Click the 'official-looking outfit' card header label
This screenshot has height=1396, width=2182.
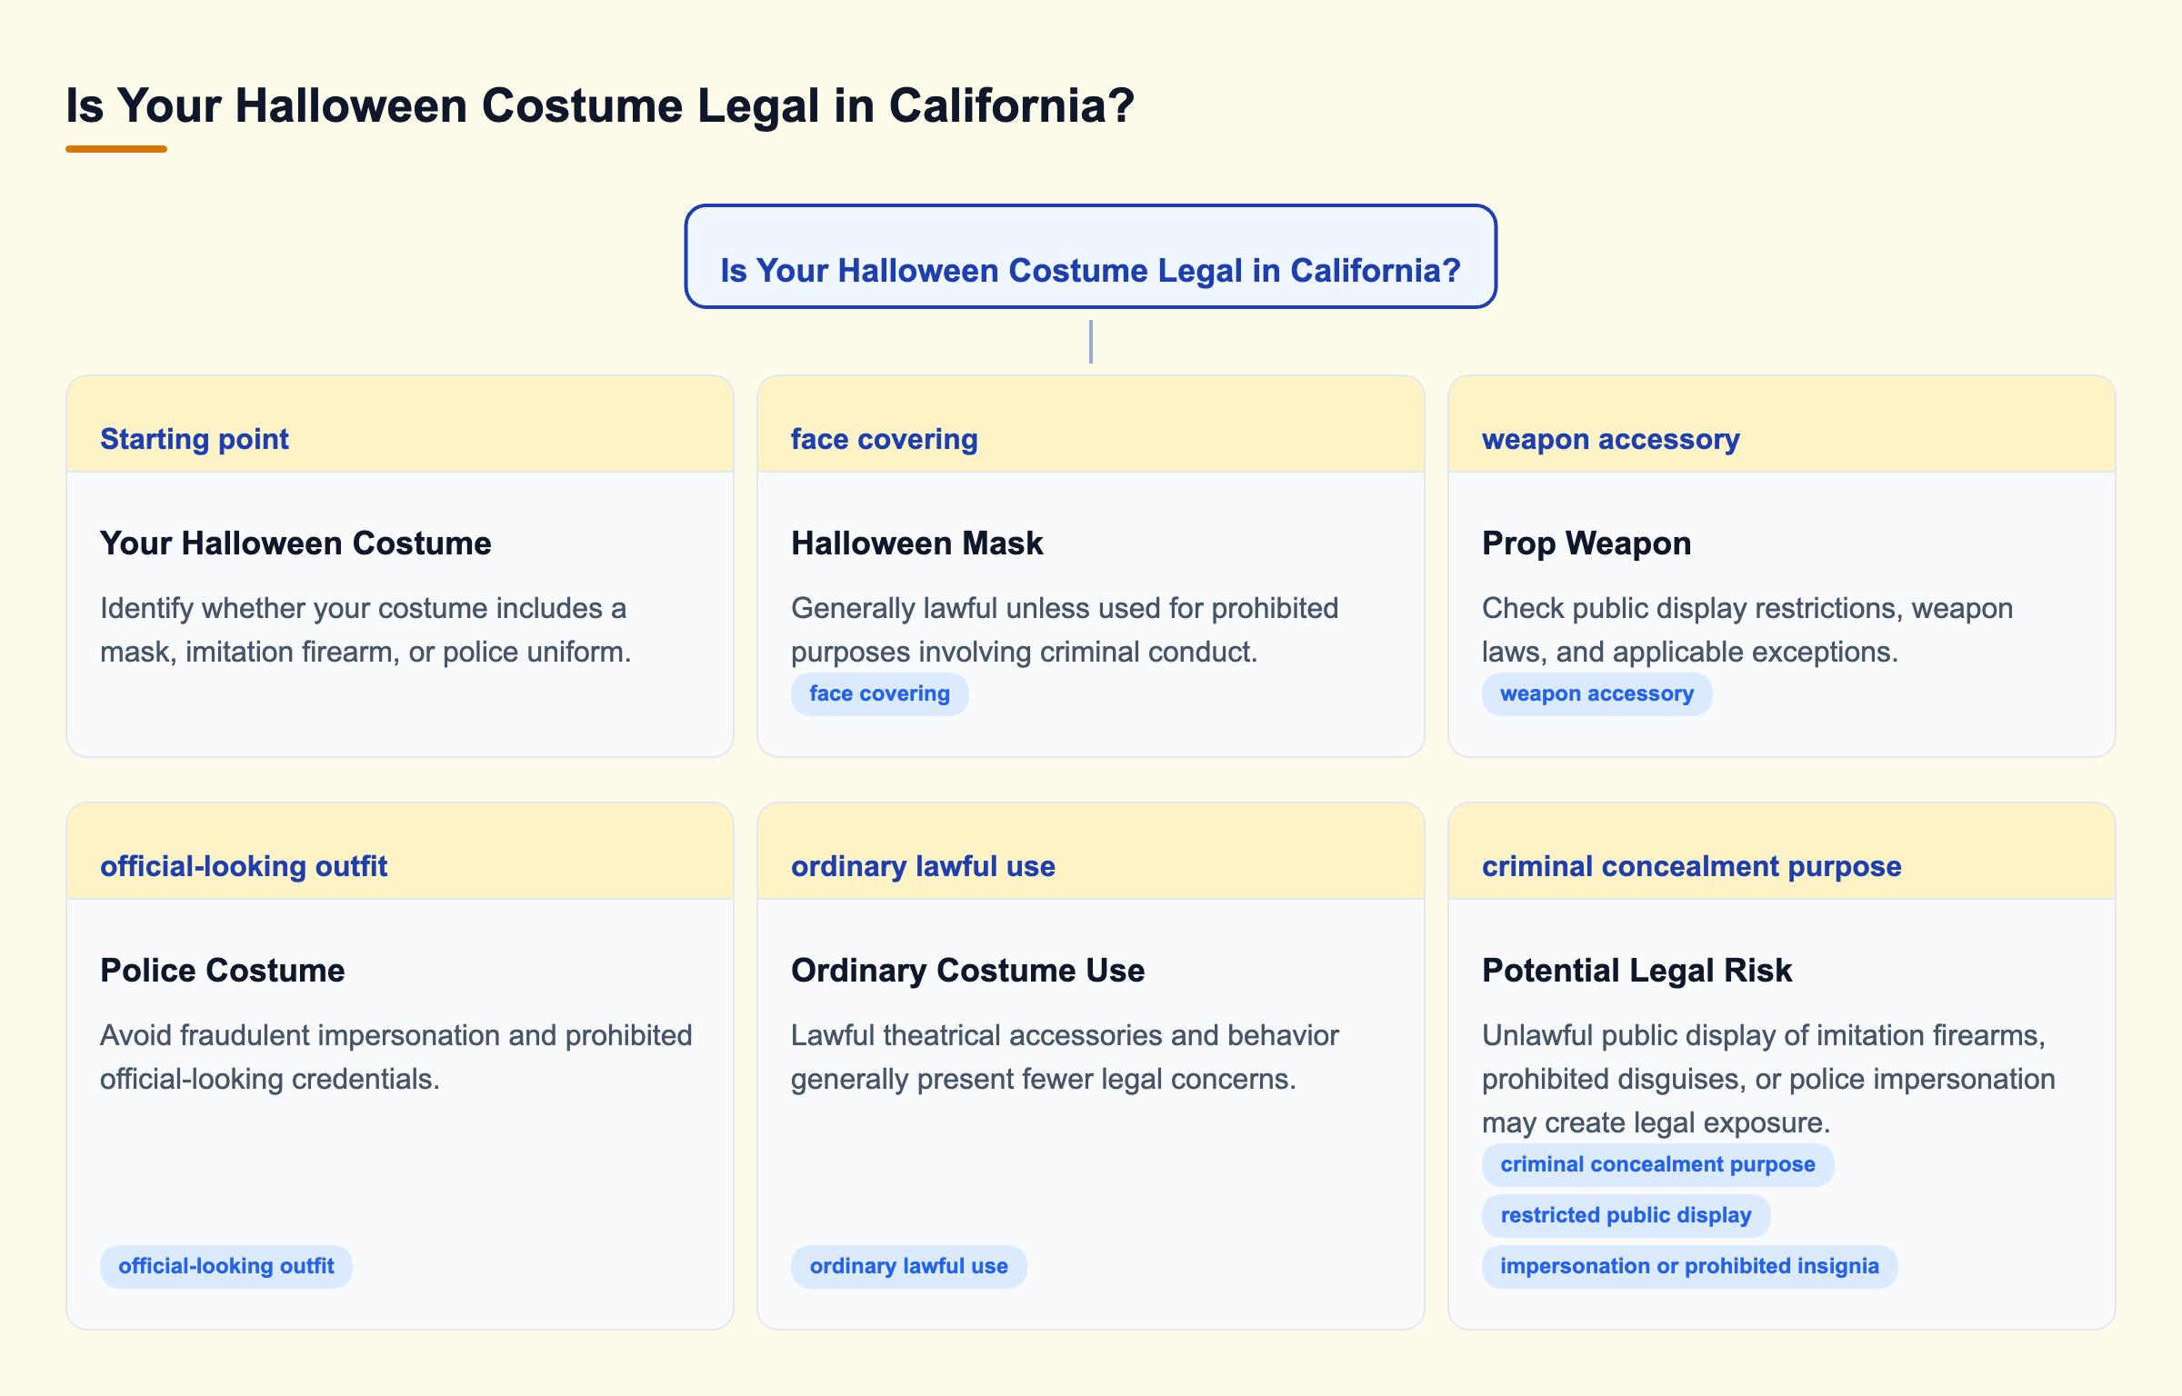click(x=244, y=866)
